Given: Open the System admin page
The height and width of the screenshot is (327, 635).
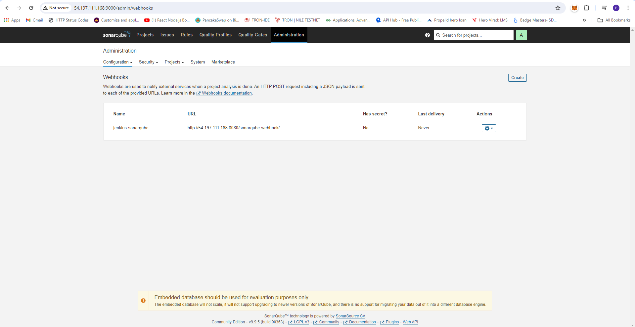Looking at the screenshot, I should 198,62.
